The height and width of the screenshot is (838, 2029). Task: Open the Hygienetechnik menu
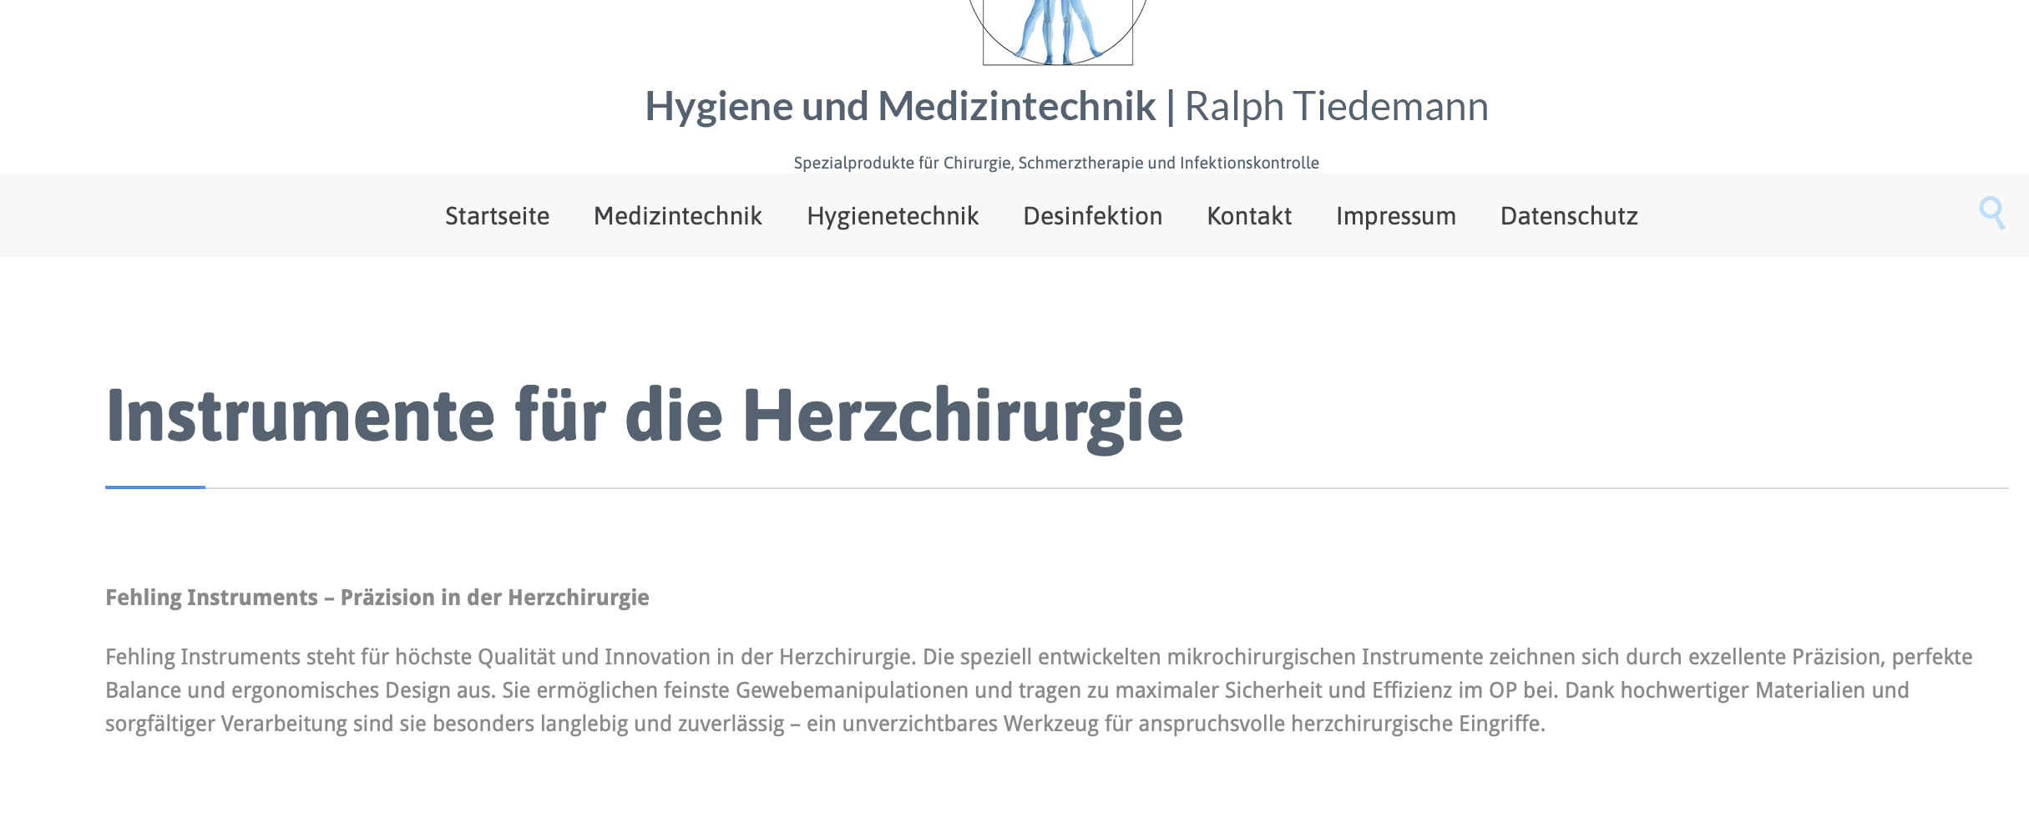point(892,216)
